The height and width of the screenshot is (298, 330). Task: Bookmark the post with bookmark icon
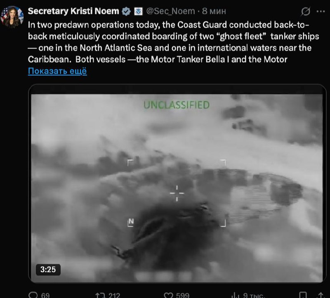point(303,295)
